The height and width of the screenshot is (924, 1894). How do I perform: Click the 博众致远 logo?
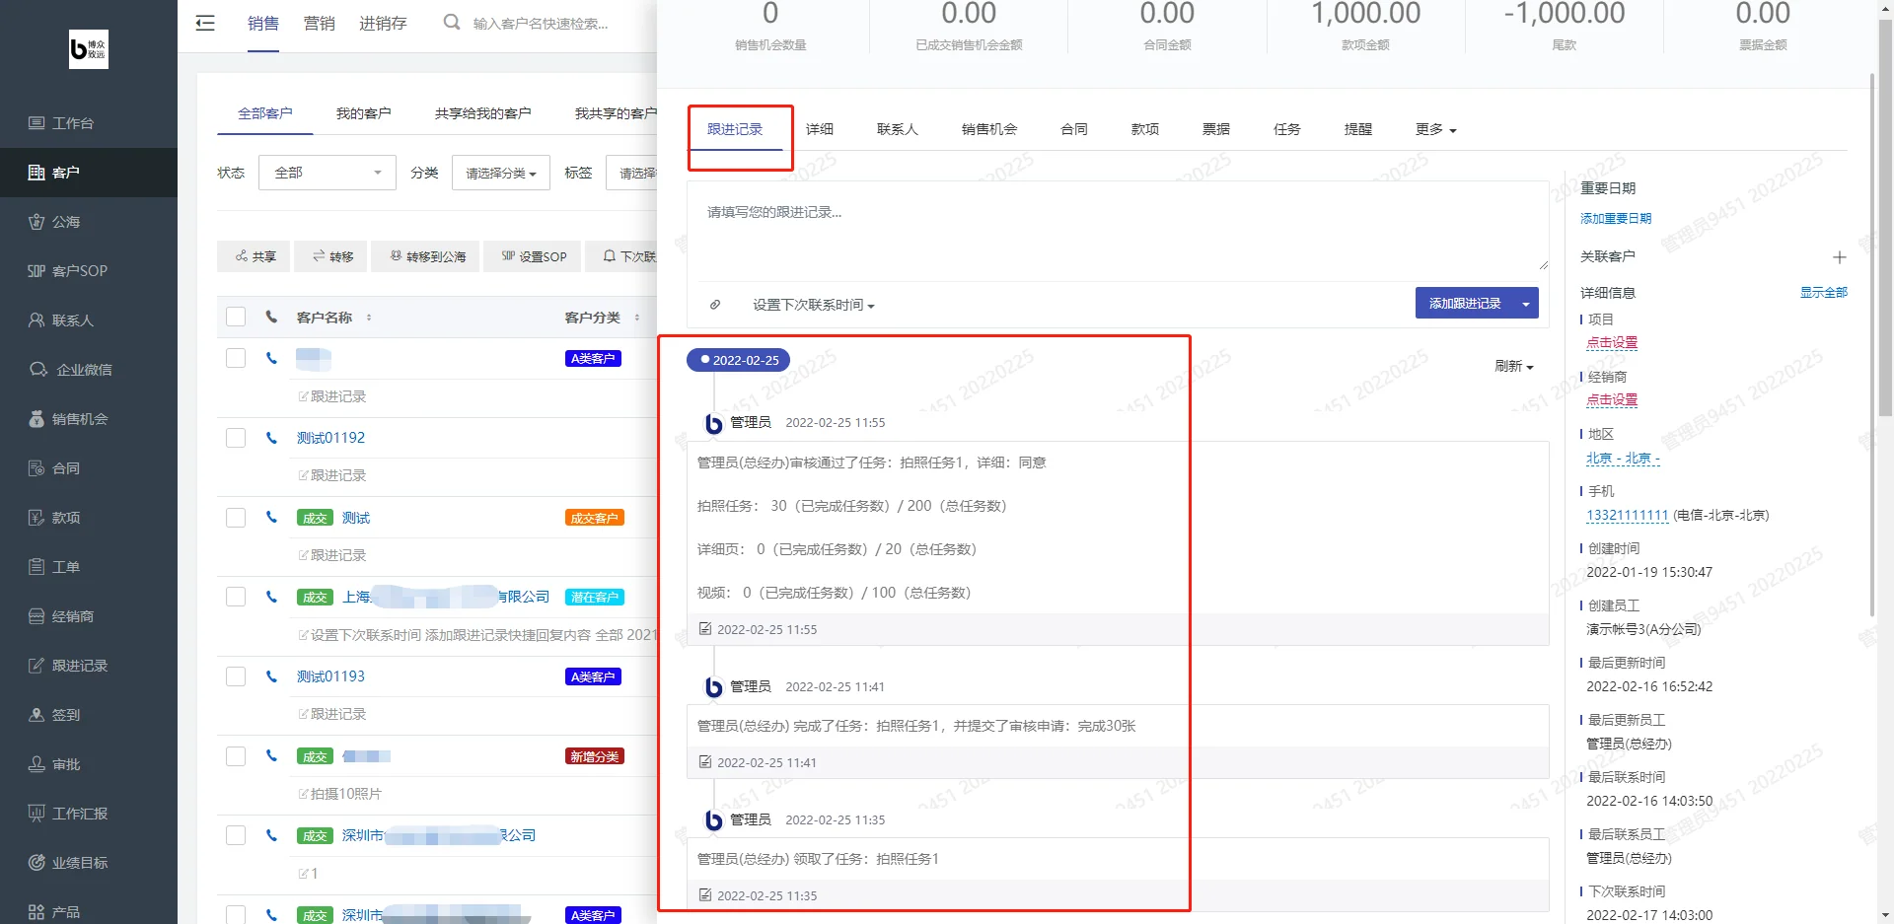89,49
